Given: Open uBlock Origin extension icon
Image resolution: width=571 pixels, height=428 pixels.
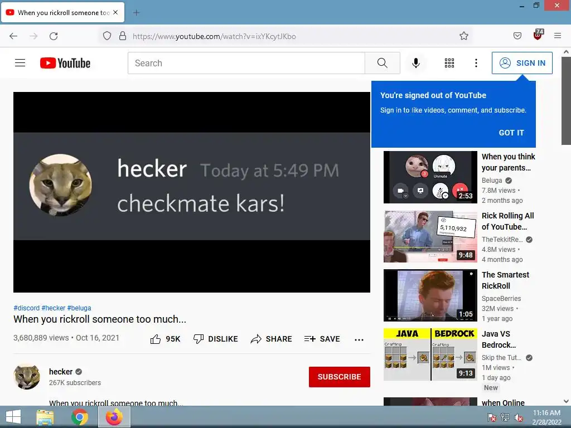Looking at the screenshot, I should (538, 35).
